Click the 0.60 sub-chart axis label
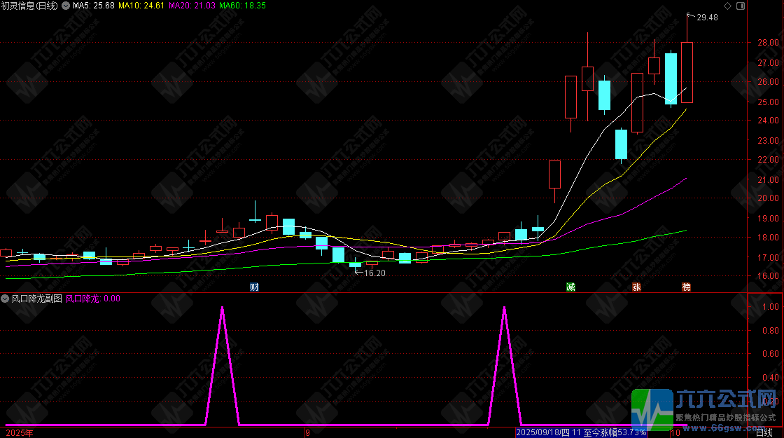 tap(771, 354)
